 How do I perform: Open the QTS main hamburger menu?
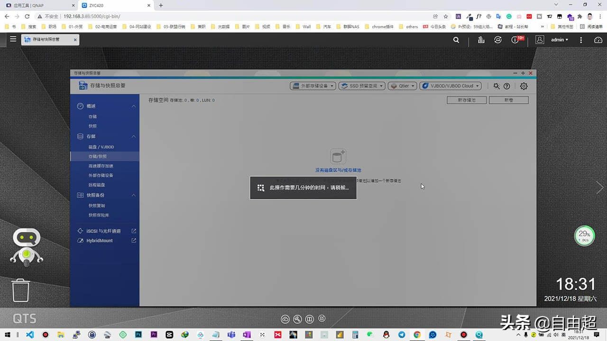[13, 39]
